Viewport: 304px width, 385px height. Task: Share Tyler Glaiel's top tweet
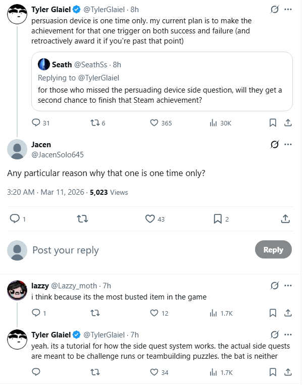(x=287, y=123)
